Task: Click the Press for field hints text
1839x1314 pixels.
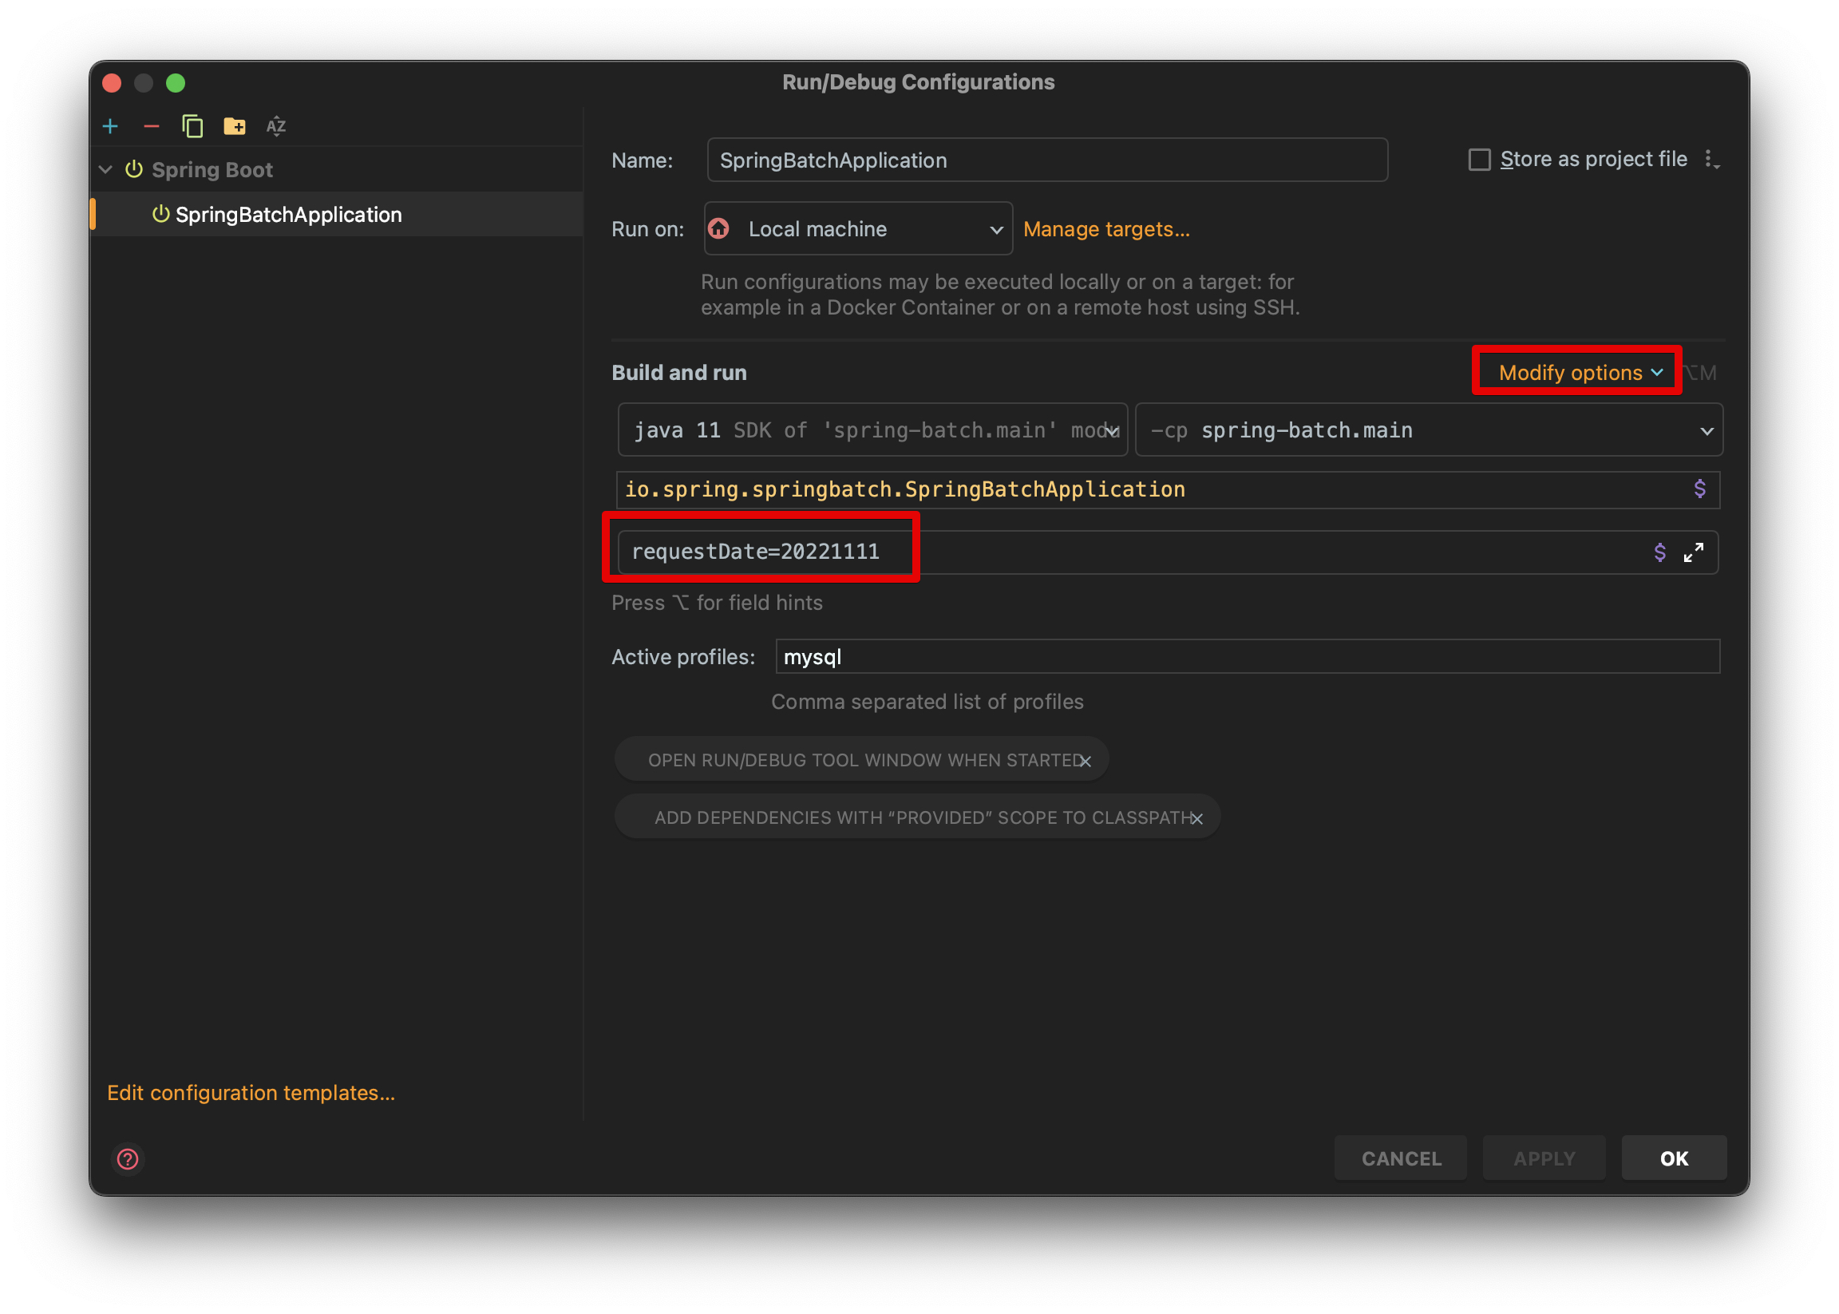Action: tap(717, 603)
